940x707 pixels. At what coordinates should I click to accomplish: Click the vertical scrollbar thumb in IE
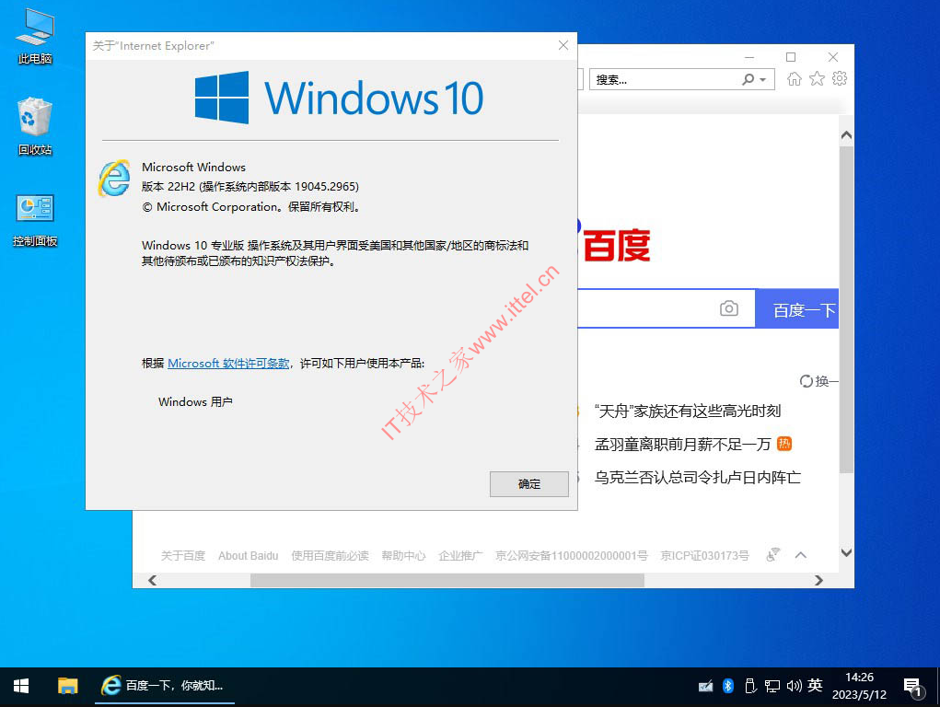coord(846,310)
